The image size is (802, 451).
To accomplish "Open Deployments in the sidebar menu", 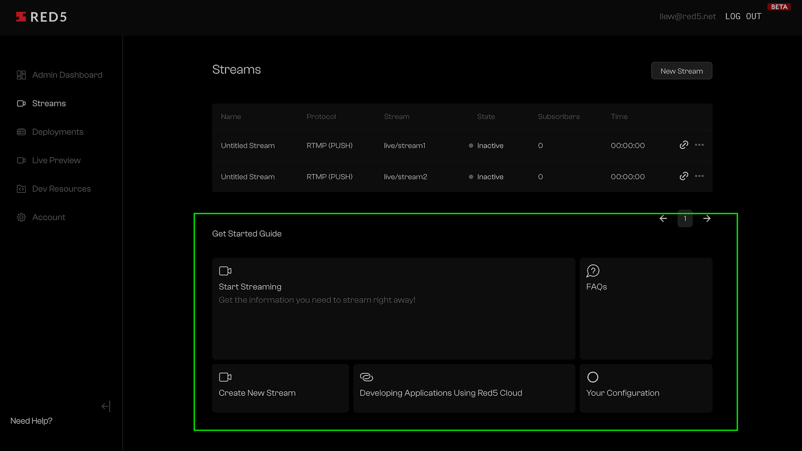I will coord(57,132).
